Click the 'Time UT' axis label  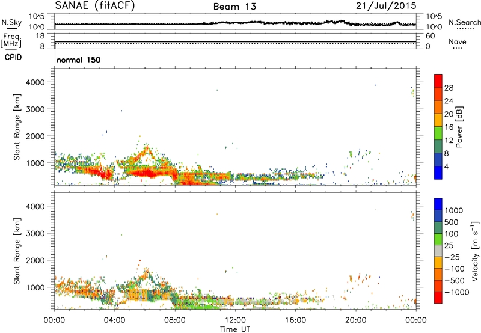coord(235,329)
